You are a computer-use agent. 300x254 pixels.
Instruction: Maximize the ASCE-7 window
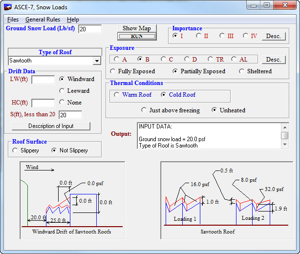[267, 5]
